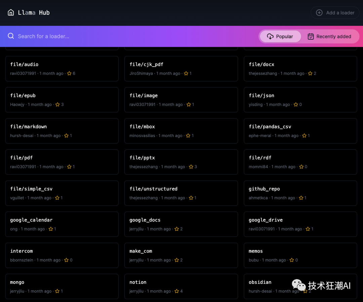Click the Llama Hub home icon
The height and width of the screenshot is (302, 363).
tap(11, 12)
